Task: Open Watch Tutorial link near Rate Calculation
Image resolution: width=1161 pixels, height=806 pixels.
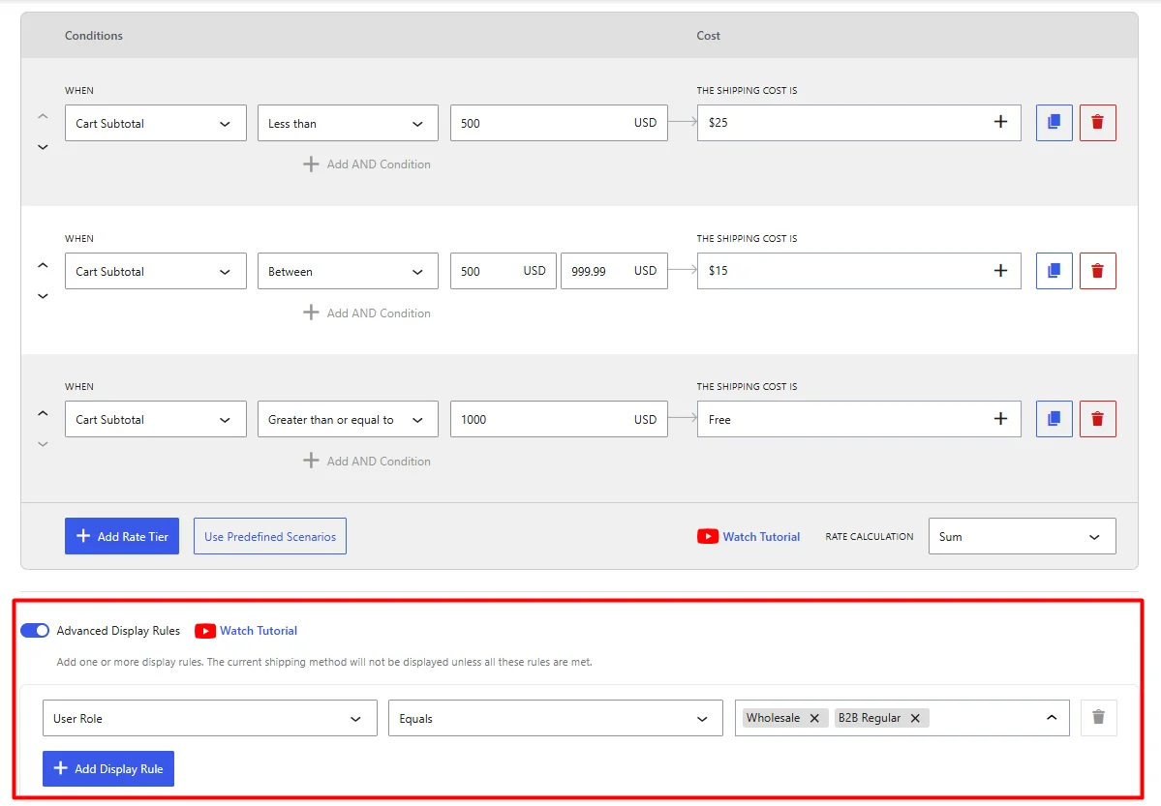Action: coord(761,537)
